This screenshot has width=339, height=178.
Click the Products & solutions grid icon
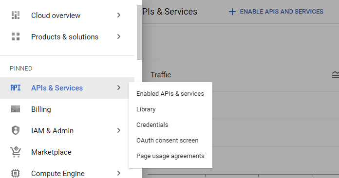pyautogui.click(x=16, y=36)
